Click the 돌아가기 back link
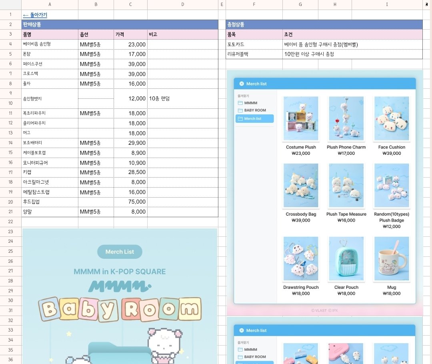This screenshot has width=432, height=364. [x=35, y=15]
